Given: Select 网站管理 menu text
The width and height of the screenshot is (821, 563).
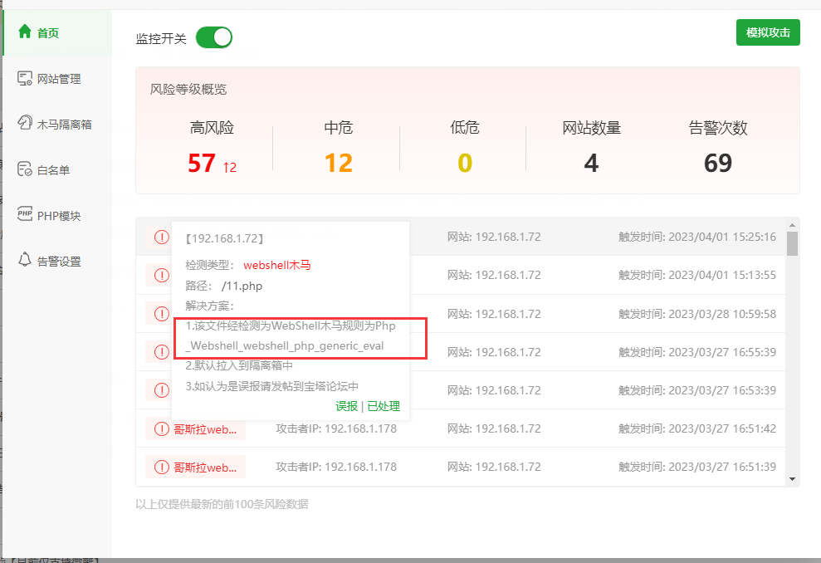Looking at the screenshot, I should coord(59,79).
